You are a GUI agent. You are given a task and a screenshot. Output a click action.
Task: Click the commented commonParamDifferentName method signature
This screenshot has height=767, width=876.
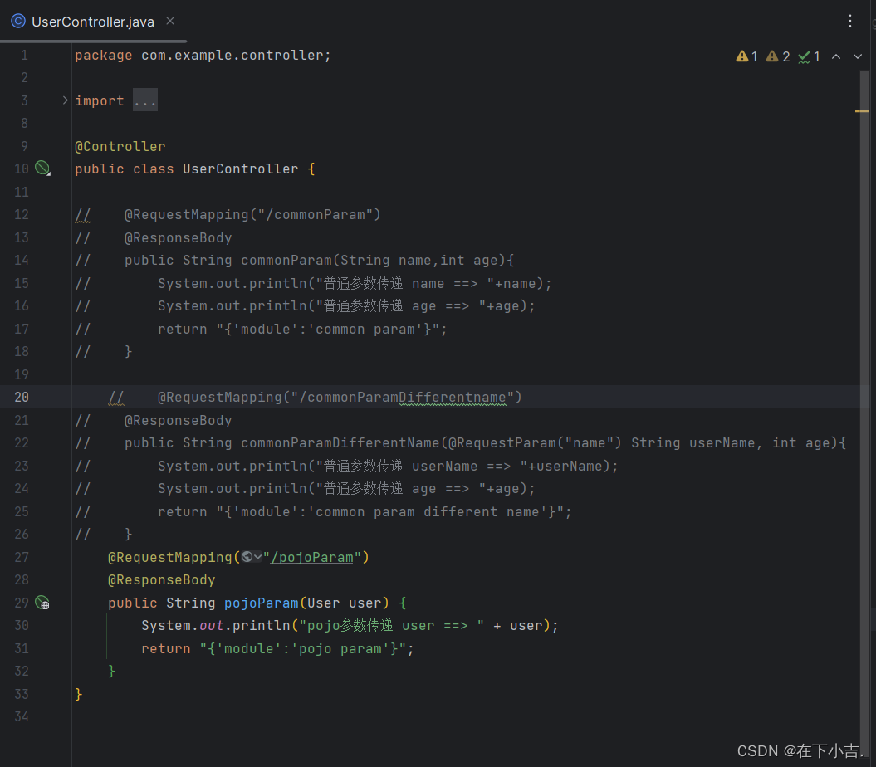point(485,443)
